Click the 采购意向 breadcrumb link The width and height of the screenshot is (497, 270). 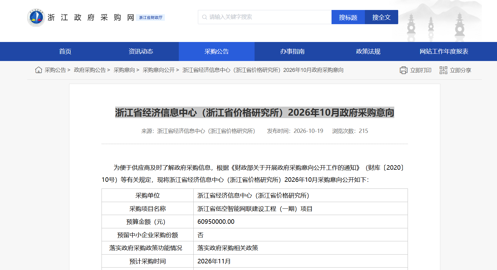click(x=124, y=70)
